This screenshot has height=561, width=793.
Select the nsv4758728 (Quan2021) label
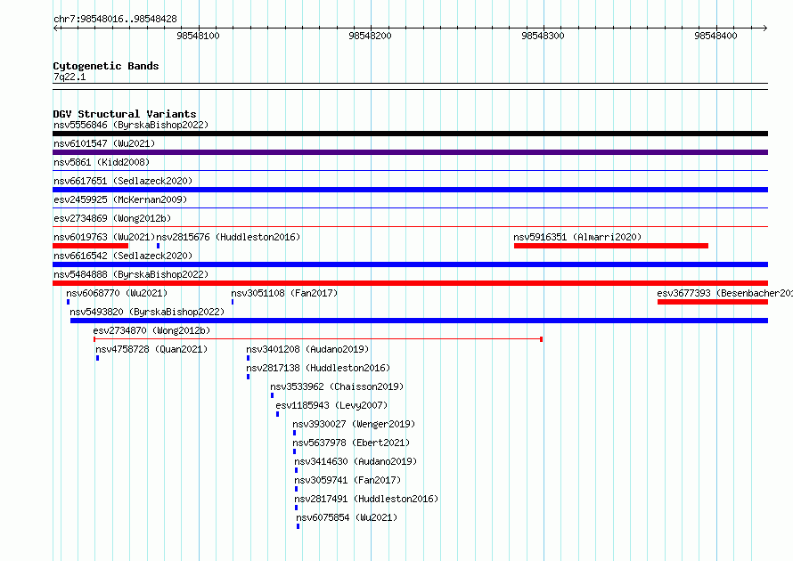click(x=151, y=349)
